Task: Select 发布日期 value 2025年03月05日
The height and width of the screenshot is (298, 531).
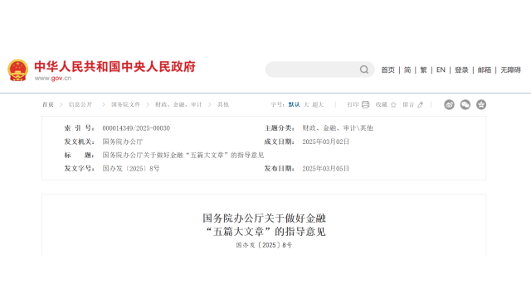Action: coord(326,169)
